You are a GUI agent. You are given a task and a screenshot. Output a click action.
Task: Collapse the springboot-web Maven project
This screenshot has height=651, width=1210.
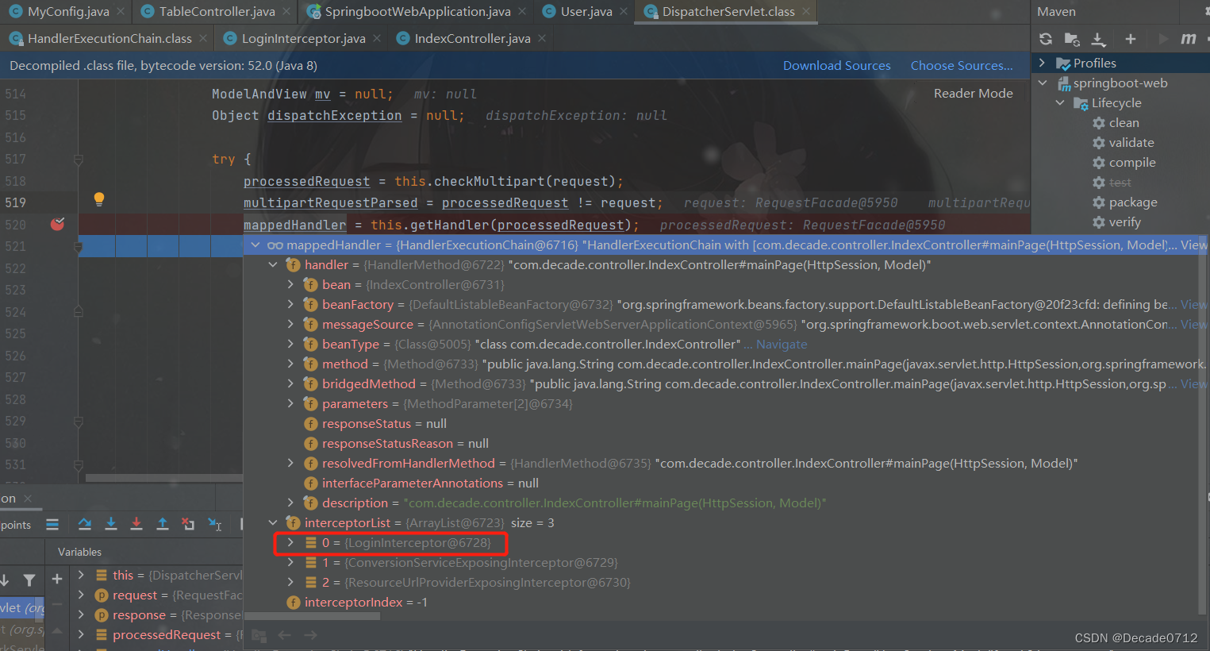[x=1043, y=83]
